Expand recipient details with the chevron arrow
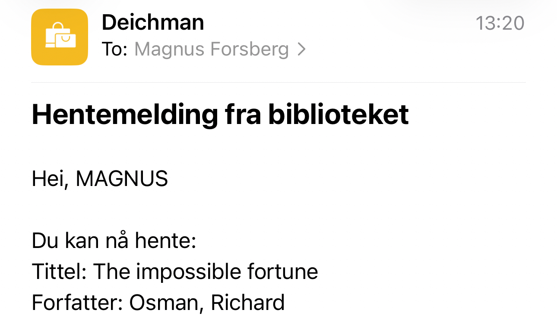 pyautogui.click(x=302, y=50)
